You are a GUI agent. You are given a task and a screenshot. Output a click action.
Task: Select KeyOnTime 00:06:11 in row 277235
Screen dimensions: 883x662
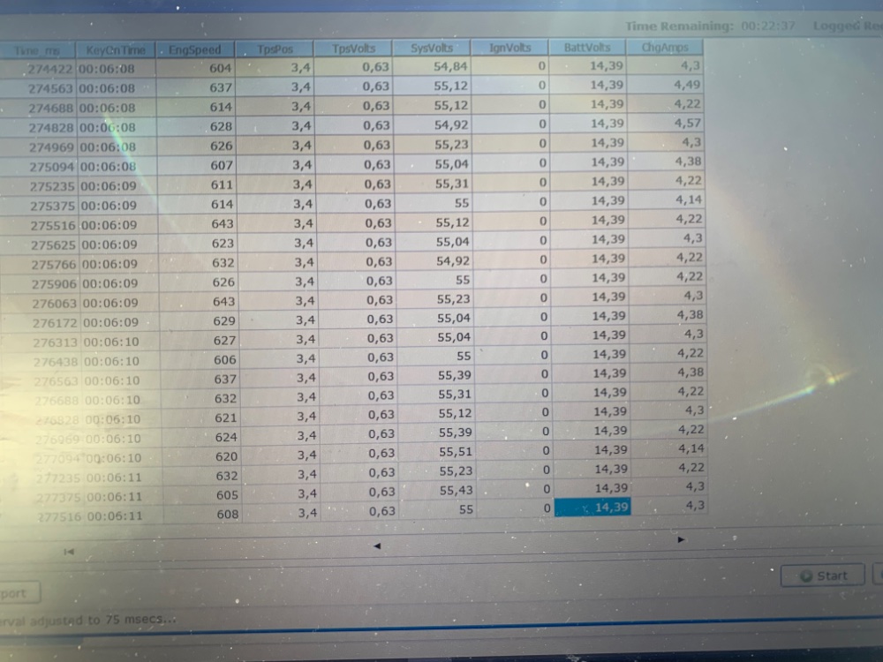[x=125, y=478]
